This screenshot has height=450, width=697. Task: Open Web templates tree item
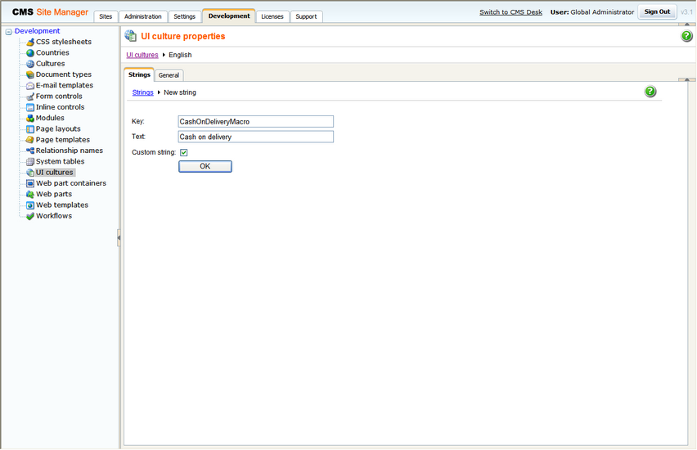point(62,205)
